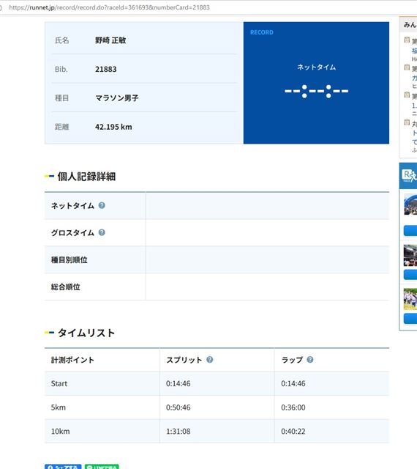
Task: Click グロスタイム row label
Action: pyautogui.click(x=72, y=233)
